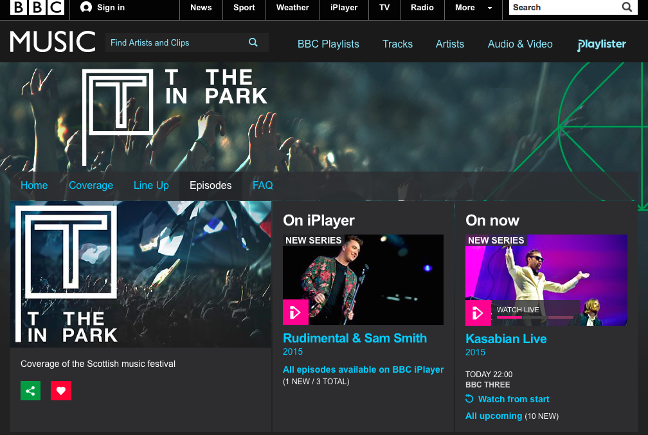Click the WATCH LIVE label

518,310
